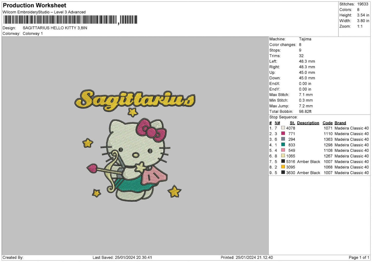Click Amber Black description in stop 9
The height and width of the screenshot is (262, 372).
pyautogui.click(x=308, y=173)
